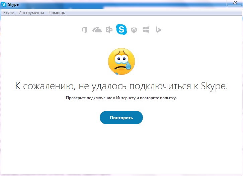Click the Office icon in services row
The image size is (243, 176).
click(x=84, y=30)
